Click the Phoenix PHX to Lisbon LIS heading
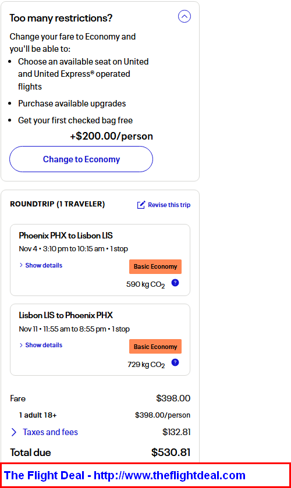Screen dimensions: 291x488 click(x=66, y=236)
